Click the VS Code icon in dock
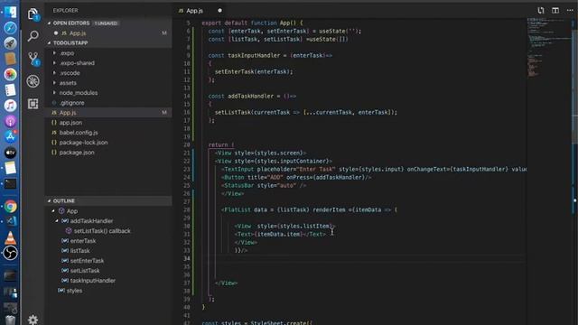578x325 pixels. 10,221
